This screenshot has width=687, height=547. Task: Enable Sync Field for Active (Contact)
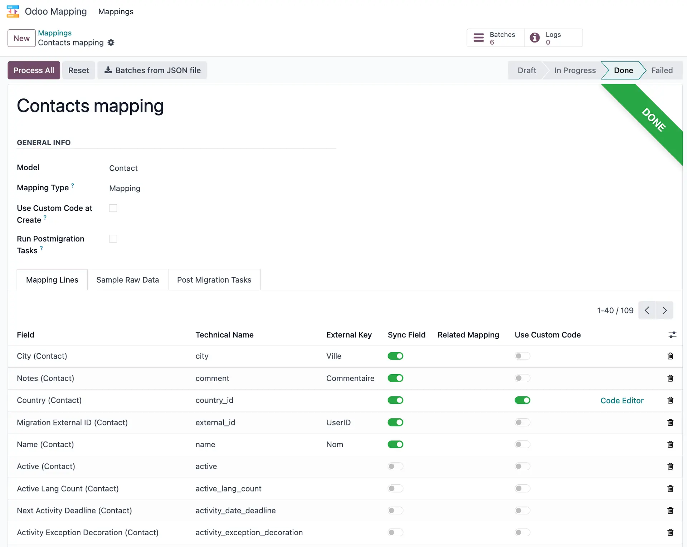click(x=395, y=466)
